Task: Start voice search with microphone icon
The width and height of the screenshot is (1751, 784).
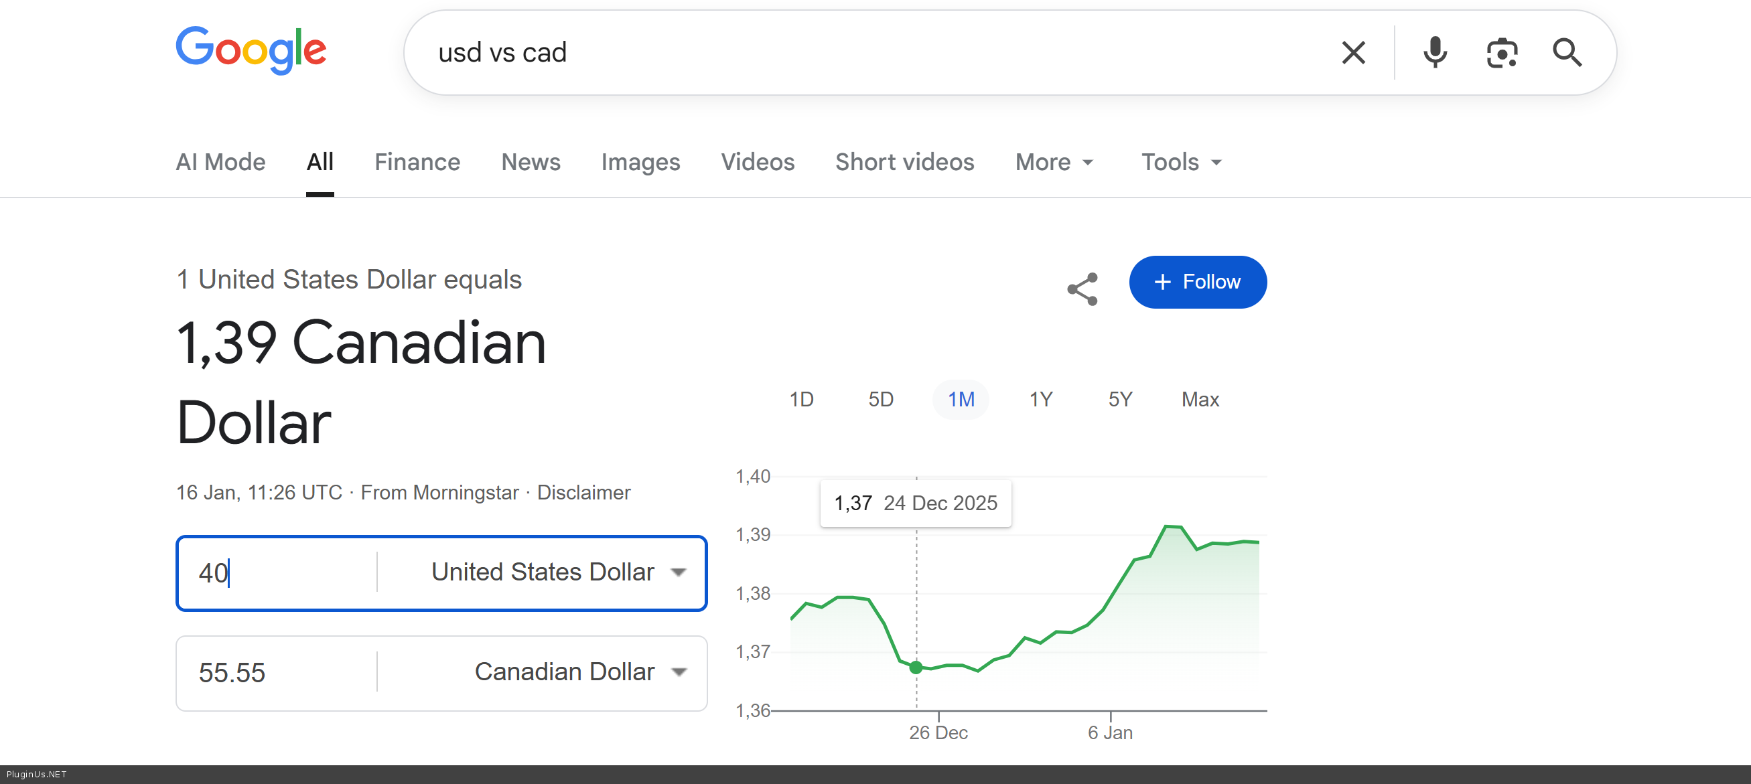Action: (1435, 52)
